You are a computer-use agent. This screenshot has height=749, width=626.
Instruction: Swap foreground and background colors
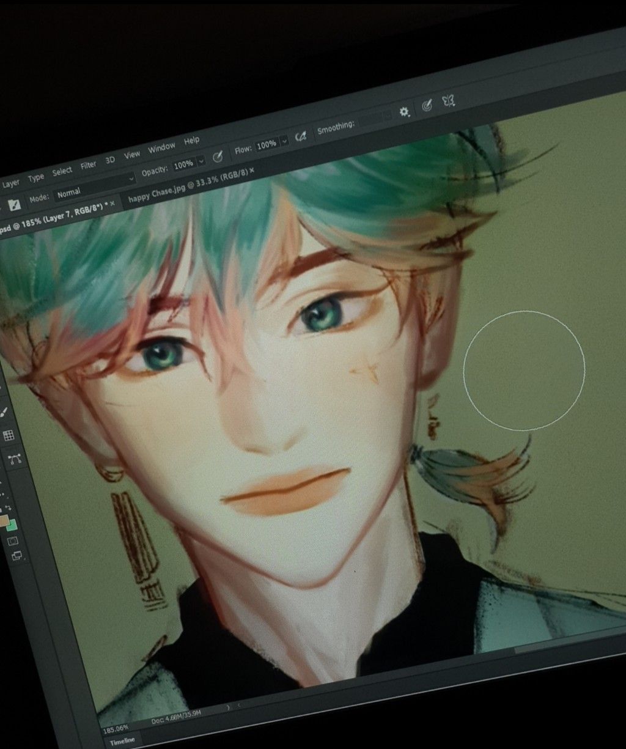pyautogui.click(x=8, y=507)
